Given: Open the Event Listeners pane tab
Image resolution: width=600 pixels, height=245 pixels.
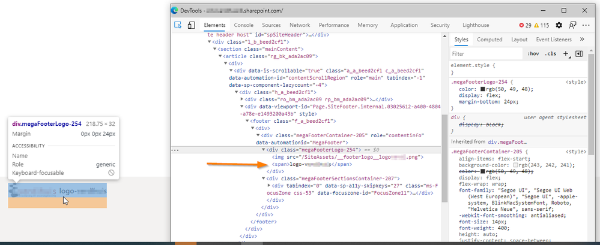Looking at the screenshot, I should click(554, 40).
